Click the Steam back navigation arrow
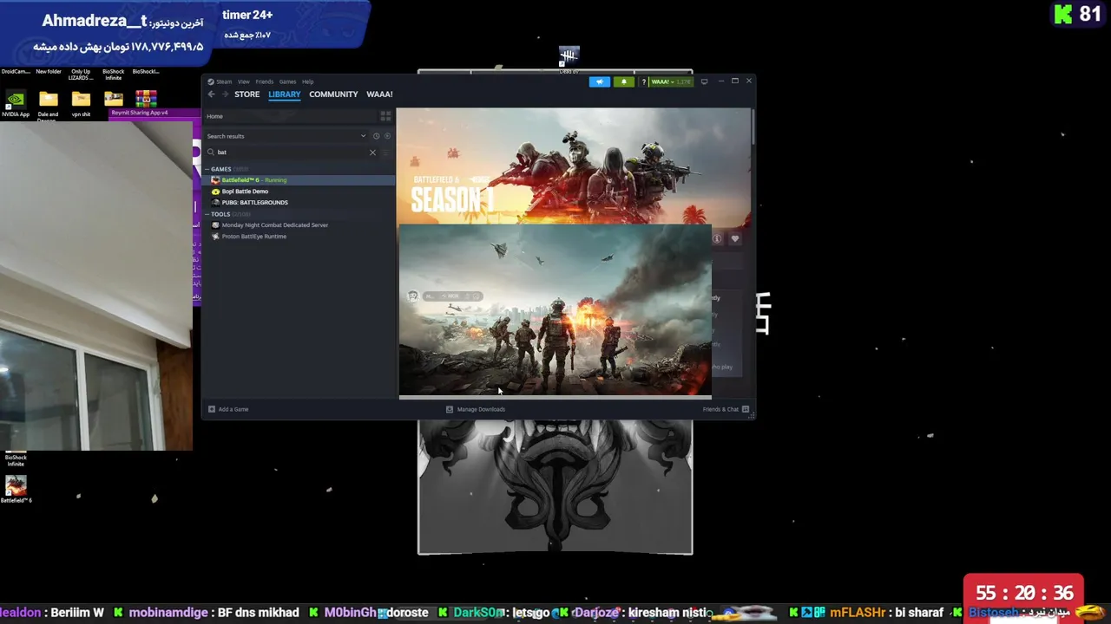This screenshot has width=1111, height=624. click(211, 94)
